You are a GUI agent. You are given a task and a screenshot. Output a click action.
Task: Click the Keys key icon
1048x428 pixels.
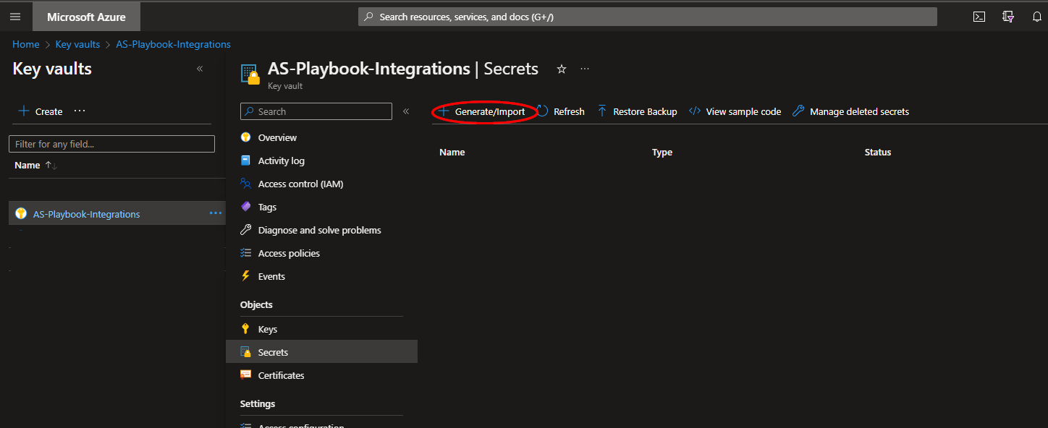246,329
